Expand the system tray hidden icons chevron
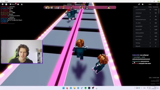The width and height of the screenshot is (160, 90). (x=135, y=88)
